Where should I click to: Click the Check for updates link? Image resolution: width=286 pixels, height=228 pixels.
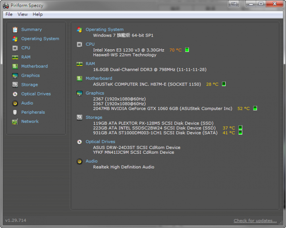255,221
